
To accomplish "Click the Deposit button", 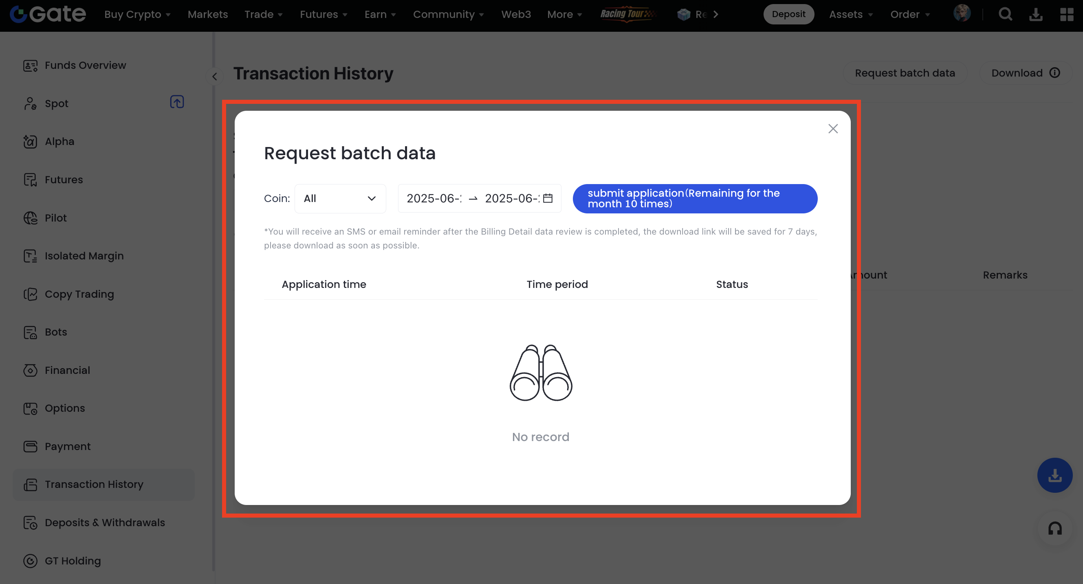I will tap(788, 14).
